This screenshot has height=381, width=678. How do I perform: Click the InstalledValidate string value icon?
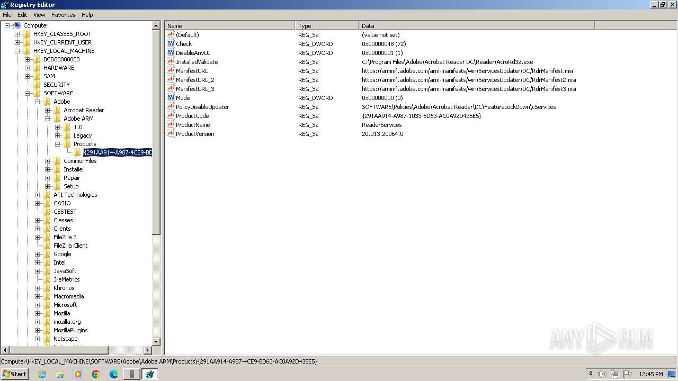click(x=171, y=61)
